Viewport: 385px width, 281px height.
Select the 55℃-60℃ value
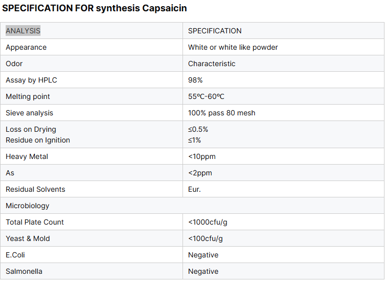[x=206, y=96]
